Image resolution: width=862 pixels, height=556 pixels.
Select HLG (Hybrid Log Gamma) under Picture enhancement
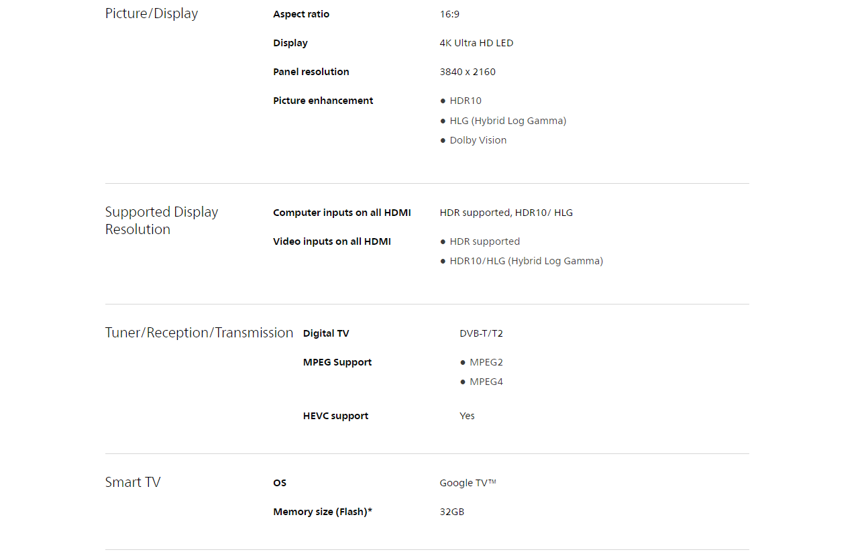pos(508,121)
